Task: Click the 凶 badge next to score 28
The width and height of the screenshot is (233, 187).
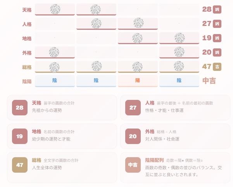Action: point(217,9)
